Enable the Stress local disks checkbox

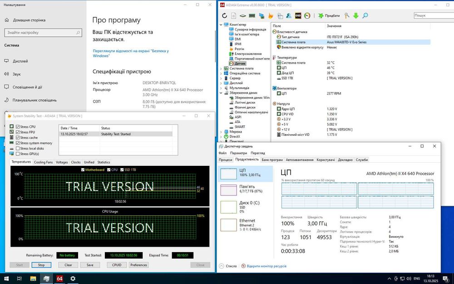18,149
